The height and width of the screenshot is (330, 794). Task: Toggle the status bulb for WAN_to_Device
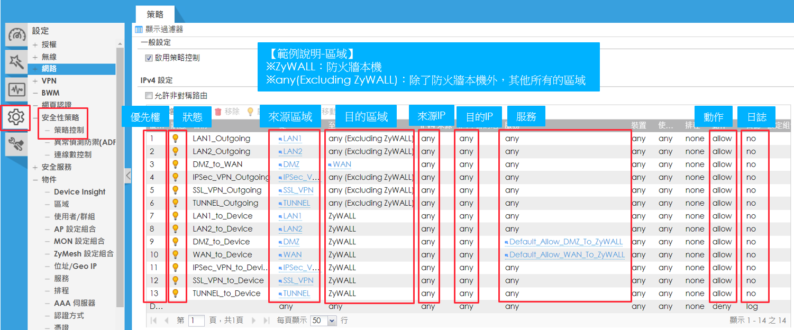click(176, 254)
